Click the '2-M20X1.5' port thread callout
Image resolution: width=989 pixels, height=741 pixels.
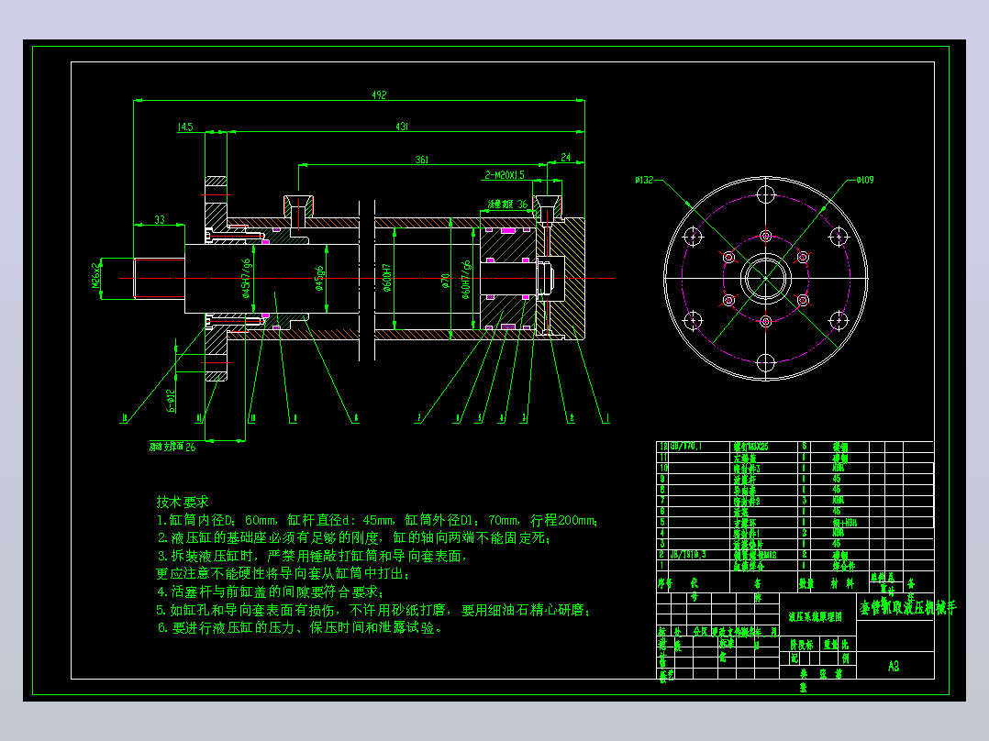(x=505, y=175)
